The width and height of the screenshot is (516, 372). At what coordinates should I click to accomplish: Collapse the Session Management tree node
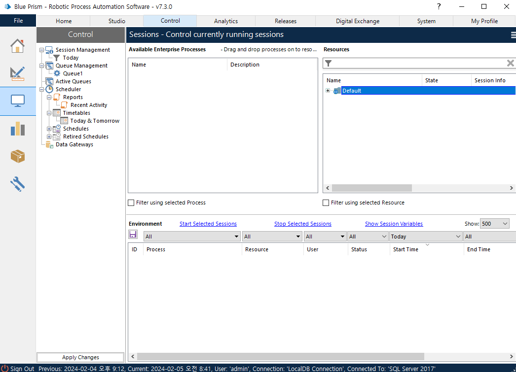42,50
